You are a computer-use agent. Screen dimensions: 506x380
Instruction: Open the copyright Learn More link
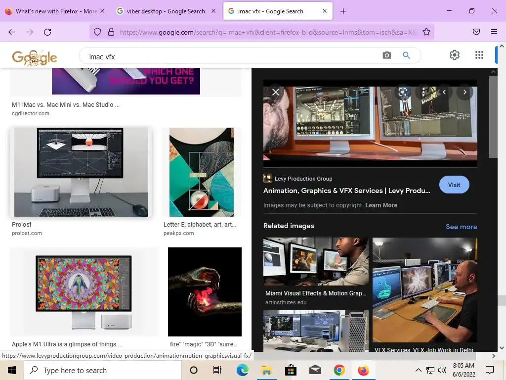pos(381,205)
